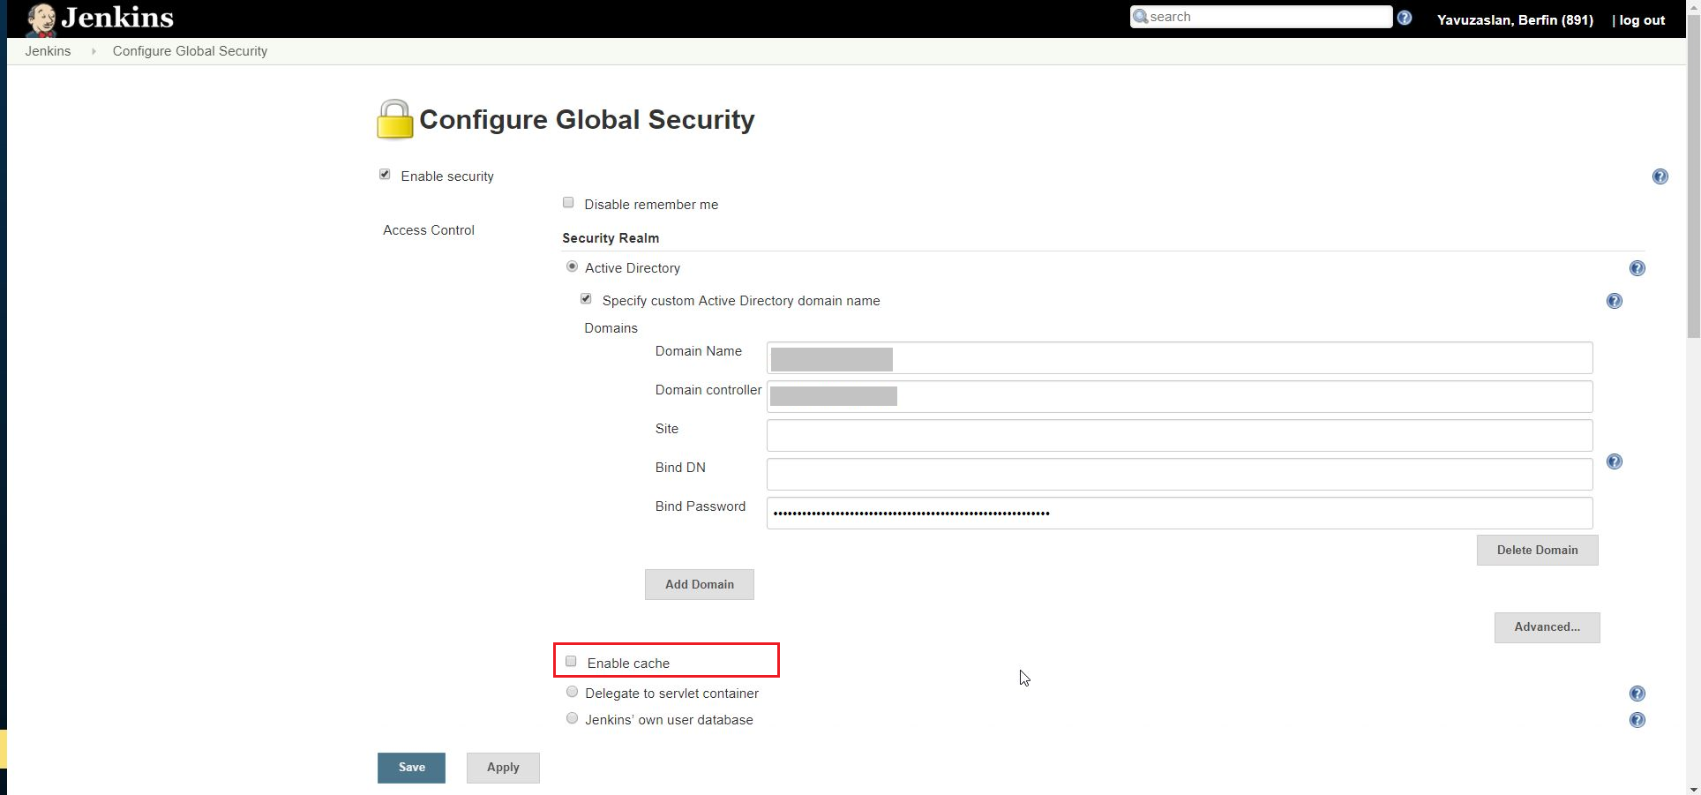Screen dimensions: 1701x795
Task: Click the magnifier icon in search box
Action: point(1140,17)
